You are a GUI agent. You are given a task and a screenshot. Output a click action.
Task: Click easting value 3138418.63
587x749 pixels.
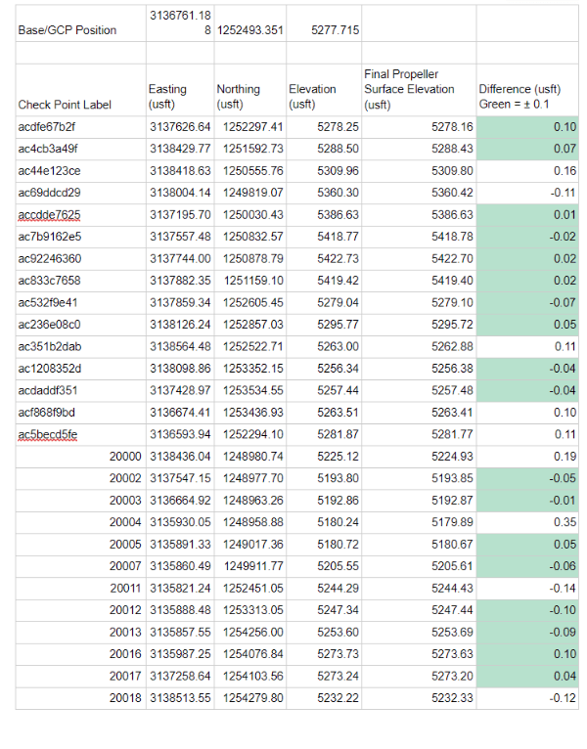pos(179,171)
